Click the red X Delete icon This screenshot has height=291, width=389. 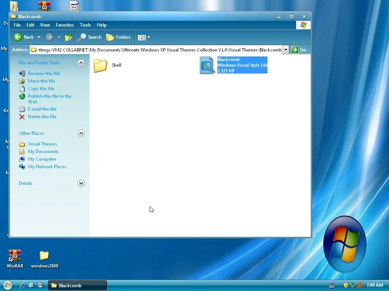(x=22, y=117)
